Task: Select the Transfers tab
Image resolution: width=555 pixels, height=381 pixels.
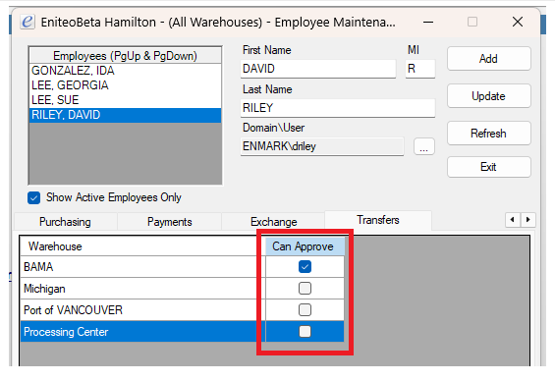Action: click(x=377, y=220)
